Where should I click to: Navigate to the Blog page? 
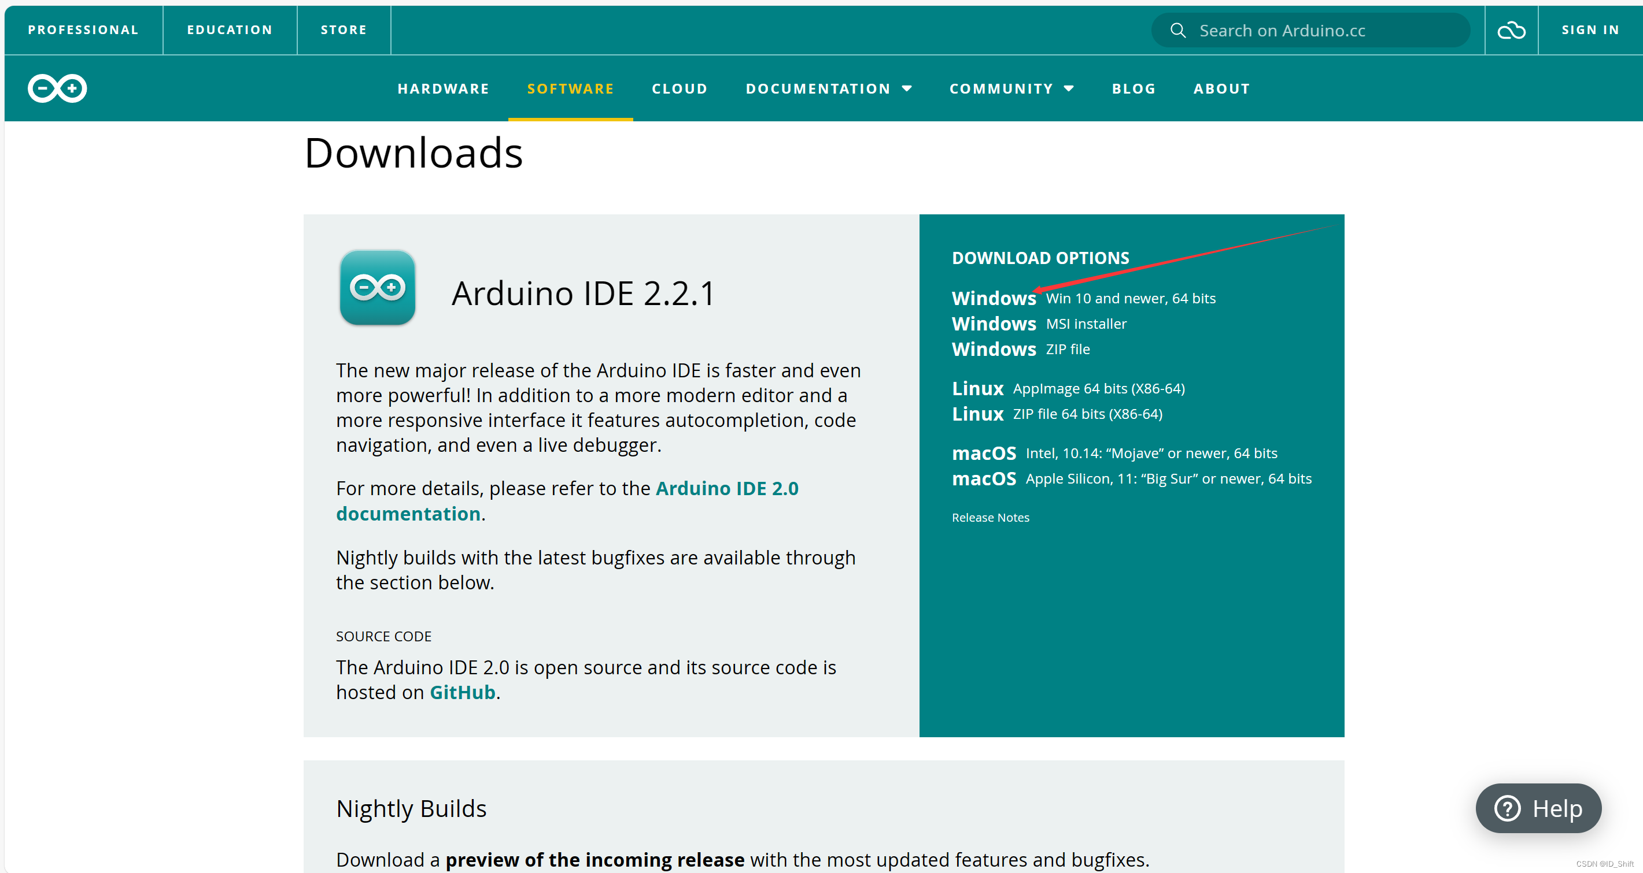point(1134,88)
